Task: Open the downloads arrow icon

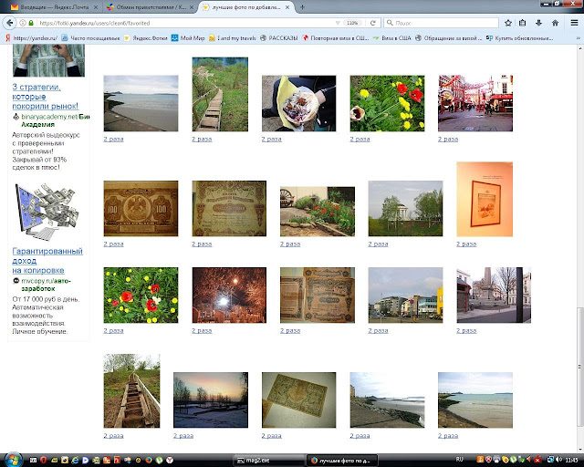Action: 538,23
